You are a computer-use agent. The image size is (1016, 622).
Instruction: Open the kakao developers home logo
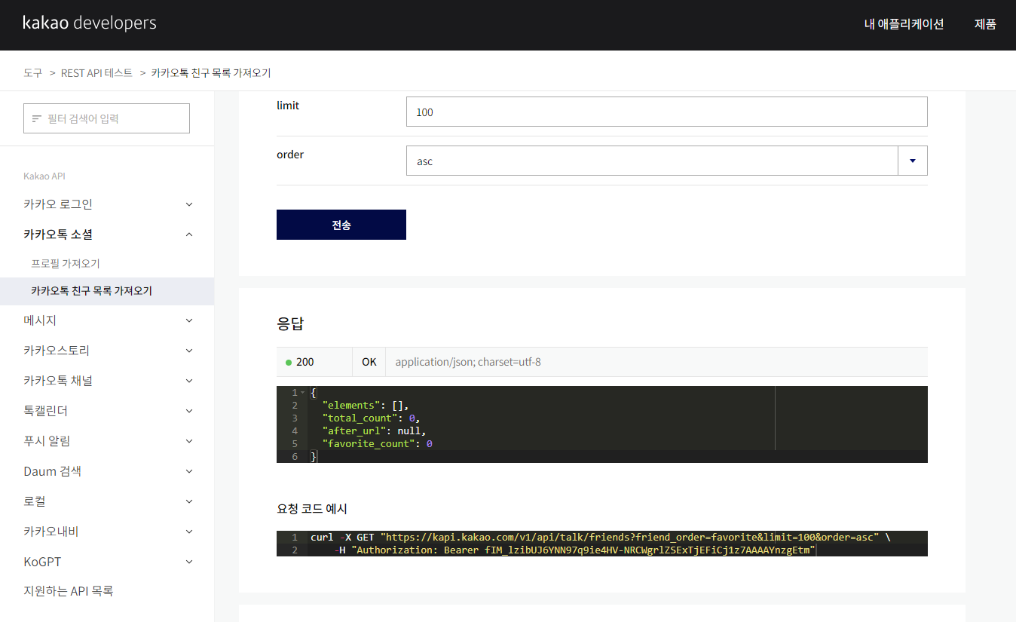(90, 23)
